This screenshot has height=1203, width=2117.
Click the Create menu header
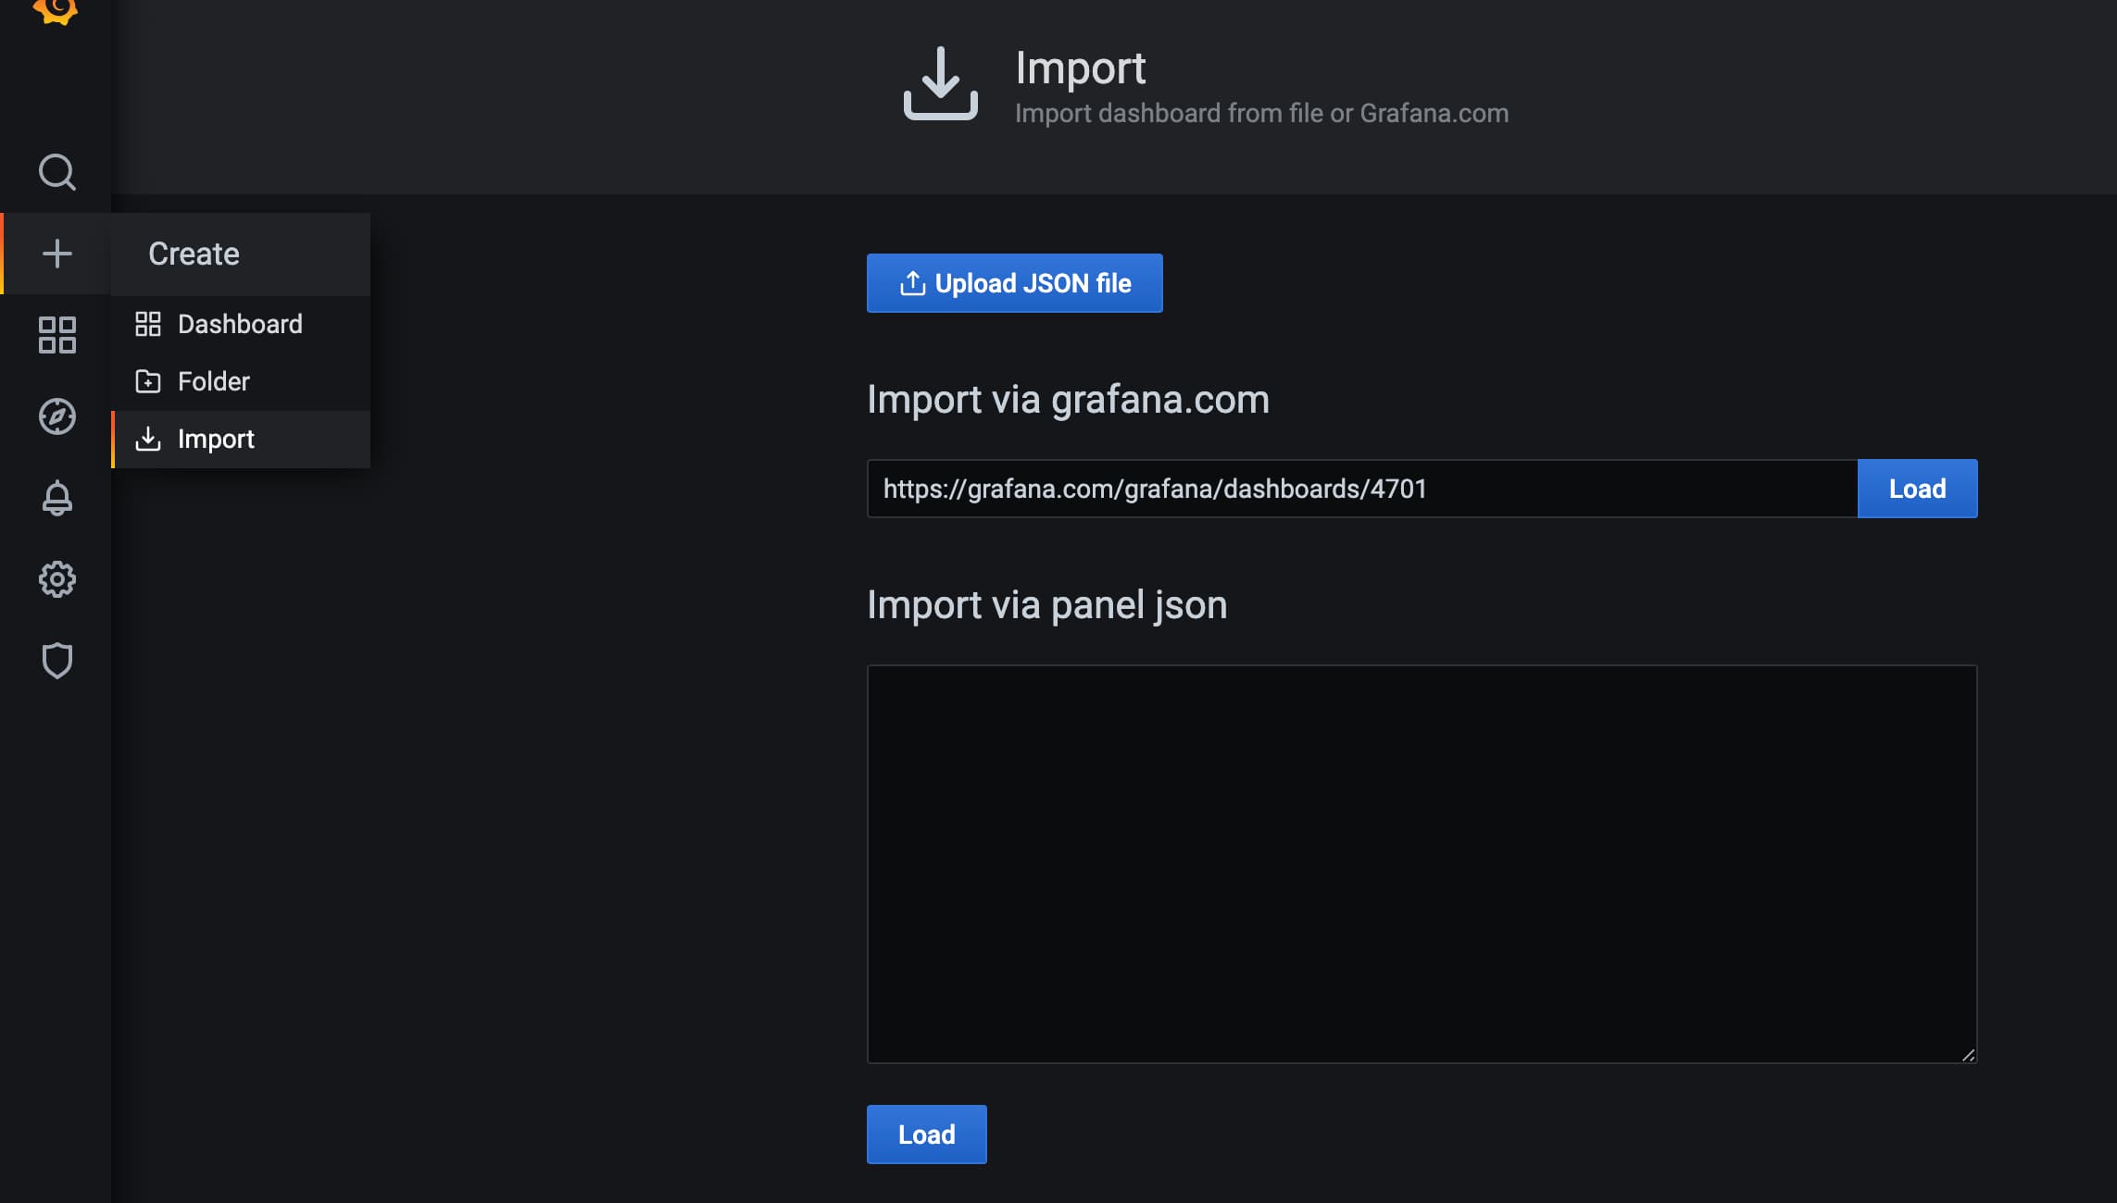(241, 254)
